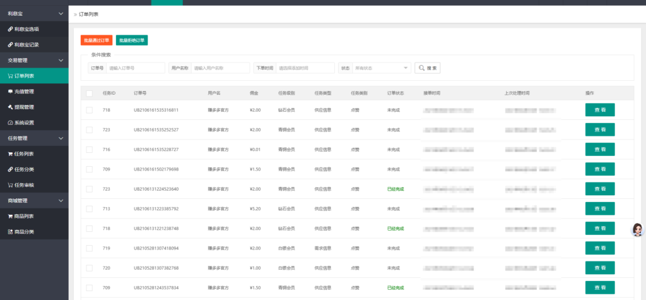Select the checkbox for order UB2106131223385792

point(90,208)
